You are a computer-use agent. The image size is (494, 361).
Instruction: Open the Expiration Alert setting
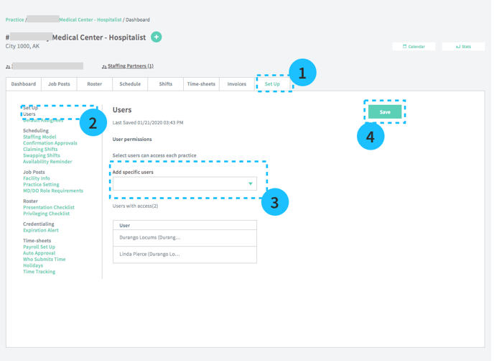41,230
